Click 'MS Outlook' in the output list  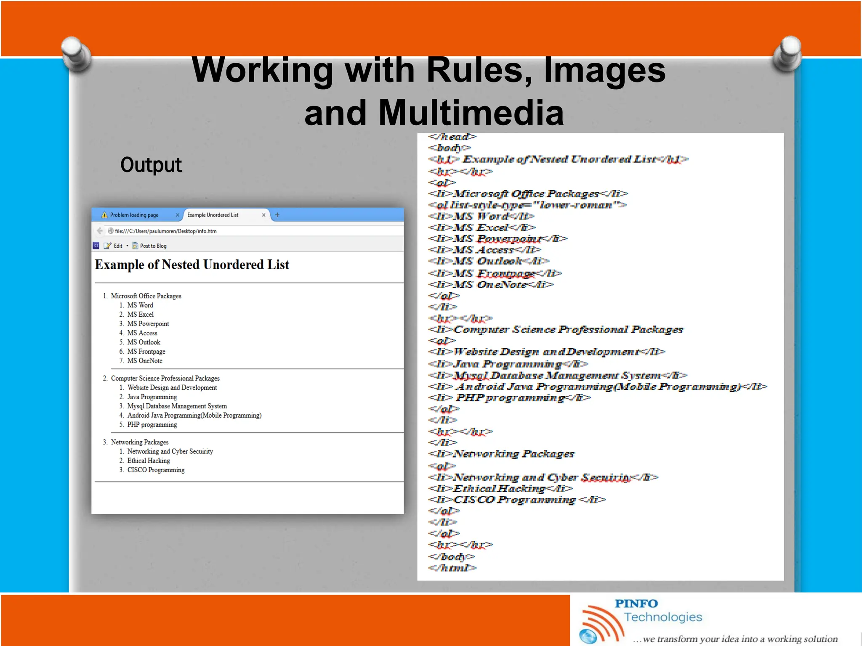click(144, 342)
